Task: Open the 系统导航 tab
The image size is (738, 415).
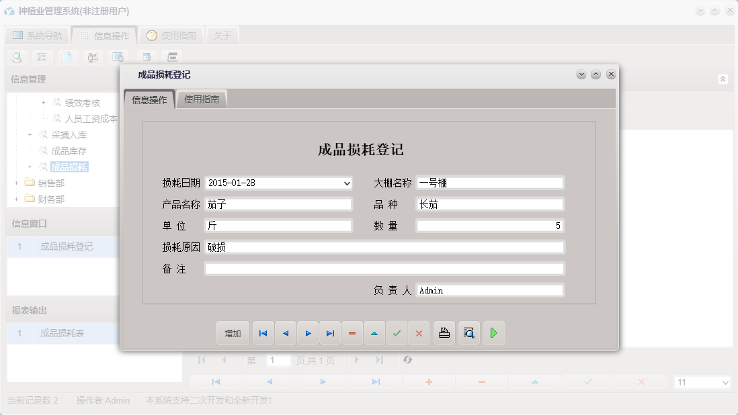Action: (37, 35)
